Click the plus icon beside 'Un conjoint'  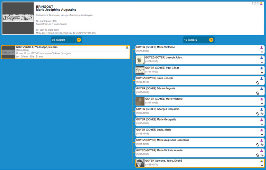[x=79, y=40]
